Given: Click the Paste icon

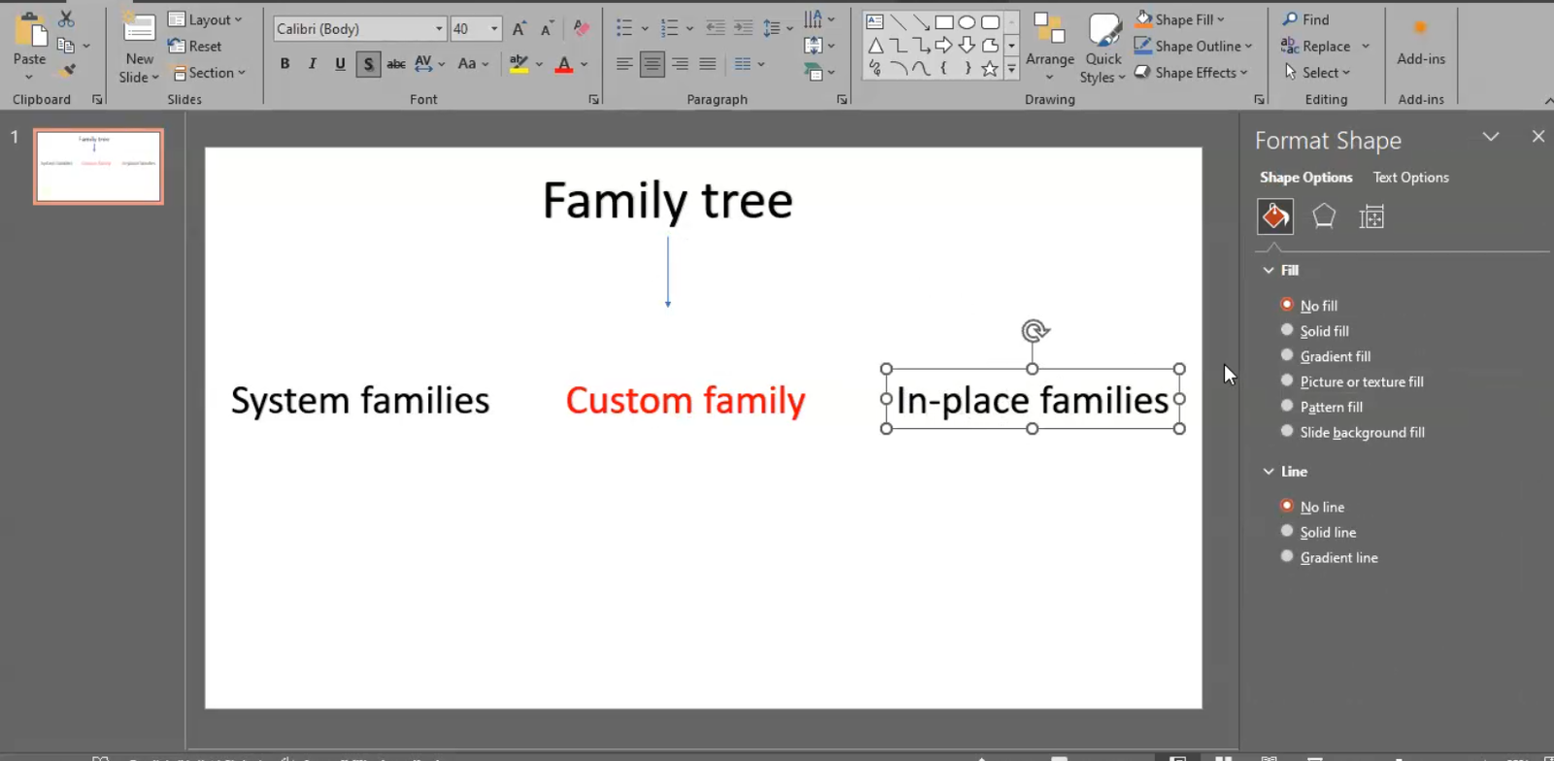Looking at the screenshot, I should tap(29, 32).
